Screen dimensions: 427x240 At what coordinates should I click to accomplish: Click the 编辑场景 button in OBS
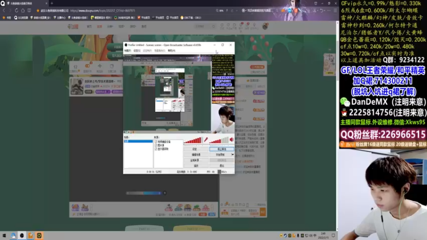[196, 155]
